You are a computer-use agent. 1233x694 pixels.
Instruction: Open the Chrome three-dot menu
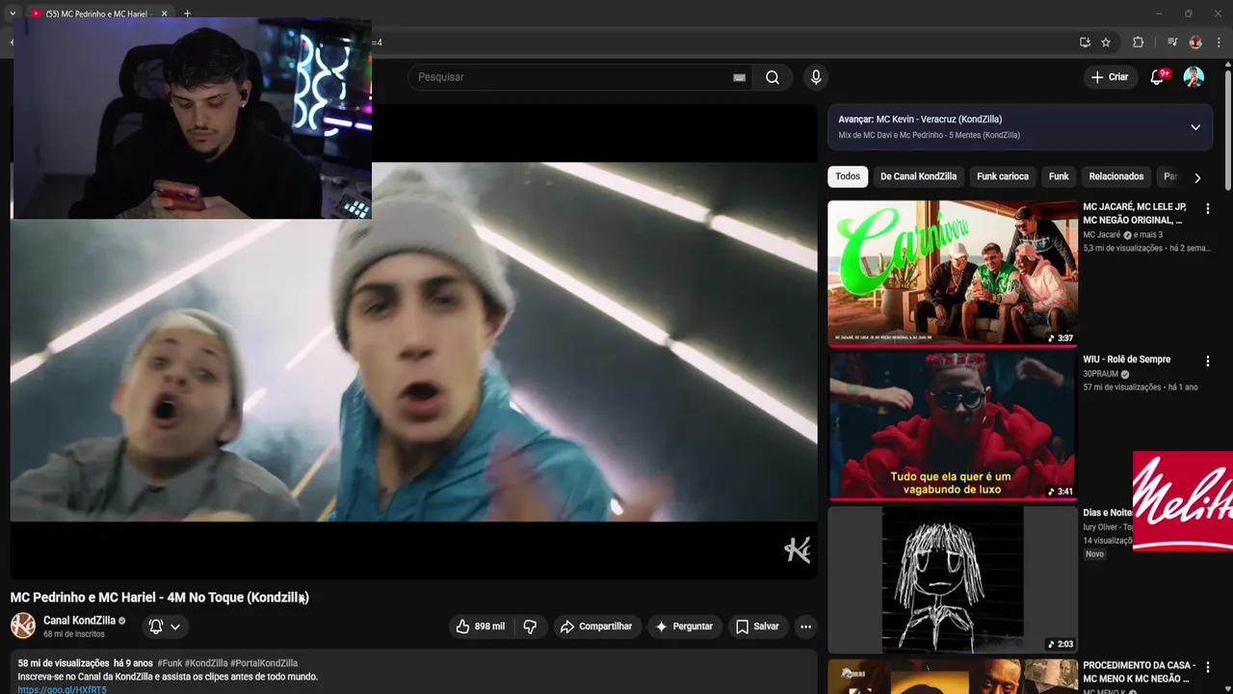click(1218, 42)
